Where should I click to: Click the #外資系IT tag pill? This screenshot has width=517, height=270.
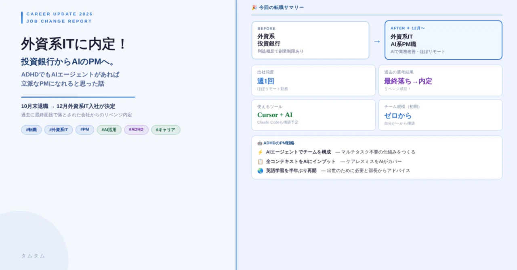[59, 130]
